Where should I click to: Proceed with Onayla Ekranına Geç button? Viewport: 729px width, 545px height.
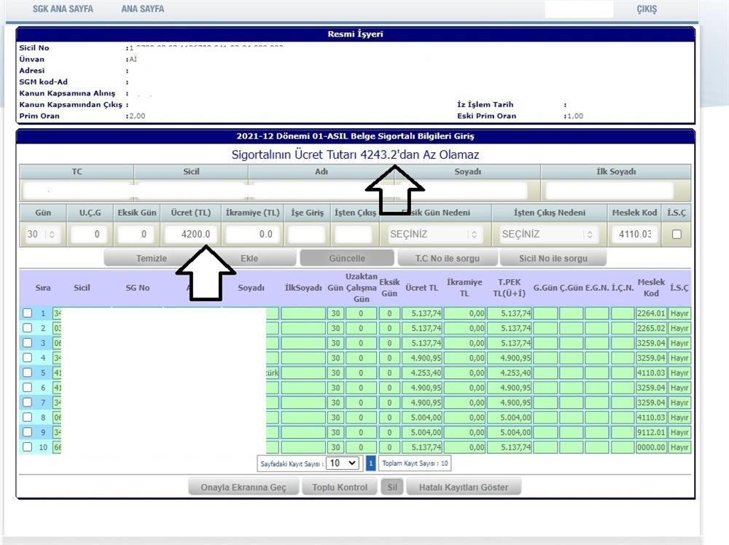coord(243,487)
